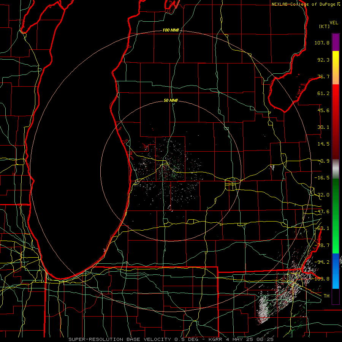Click the VEL legend title
The width and height of the screenshot is (342, 342).
334,23
